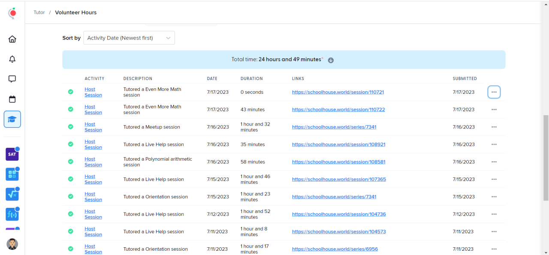Click the Schoolhouse logo icon
The height and width of the screenshot is (255, 549).
click(x=12, y=13)
